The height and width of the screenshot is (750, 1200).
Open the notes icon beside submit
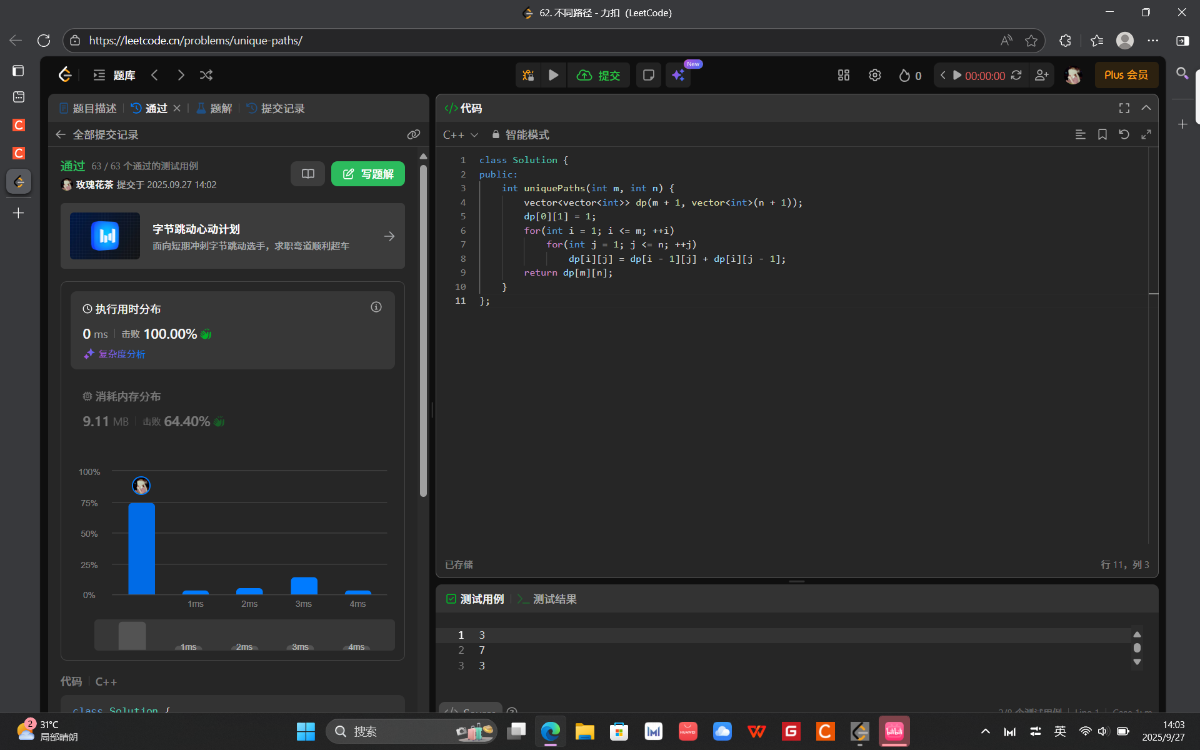[649, 75]
